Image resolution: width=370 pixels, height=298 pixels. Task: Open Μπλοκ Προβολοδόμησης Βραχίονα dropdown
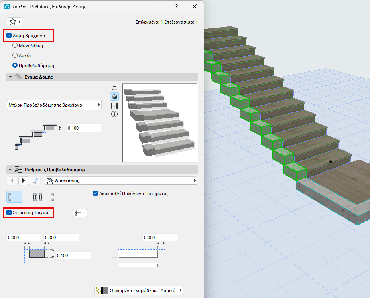coord(54,105)
